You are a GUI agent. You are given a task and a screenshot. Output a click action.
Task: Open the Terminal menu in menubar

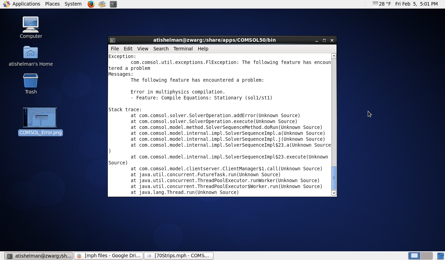pos(183,49)
